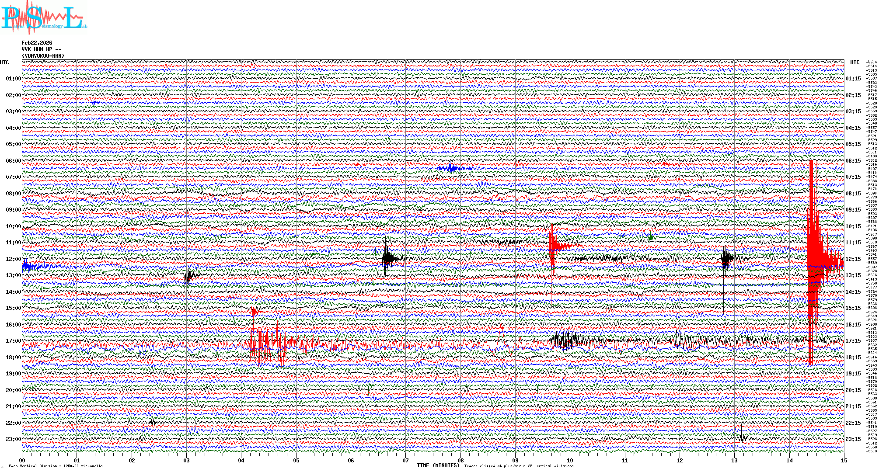This screenshot has width=879, height=472.
Task: Click minute marker 15 on bottom axis
Action: (844, 461)
